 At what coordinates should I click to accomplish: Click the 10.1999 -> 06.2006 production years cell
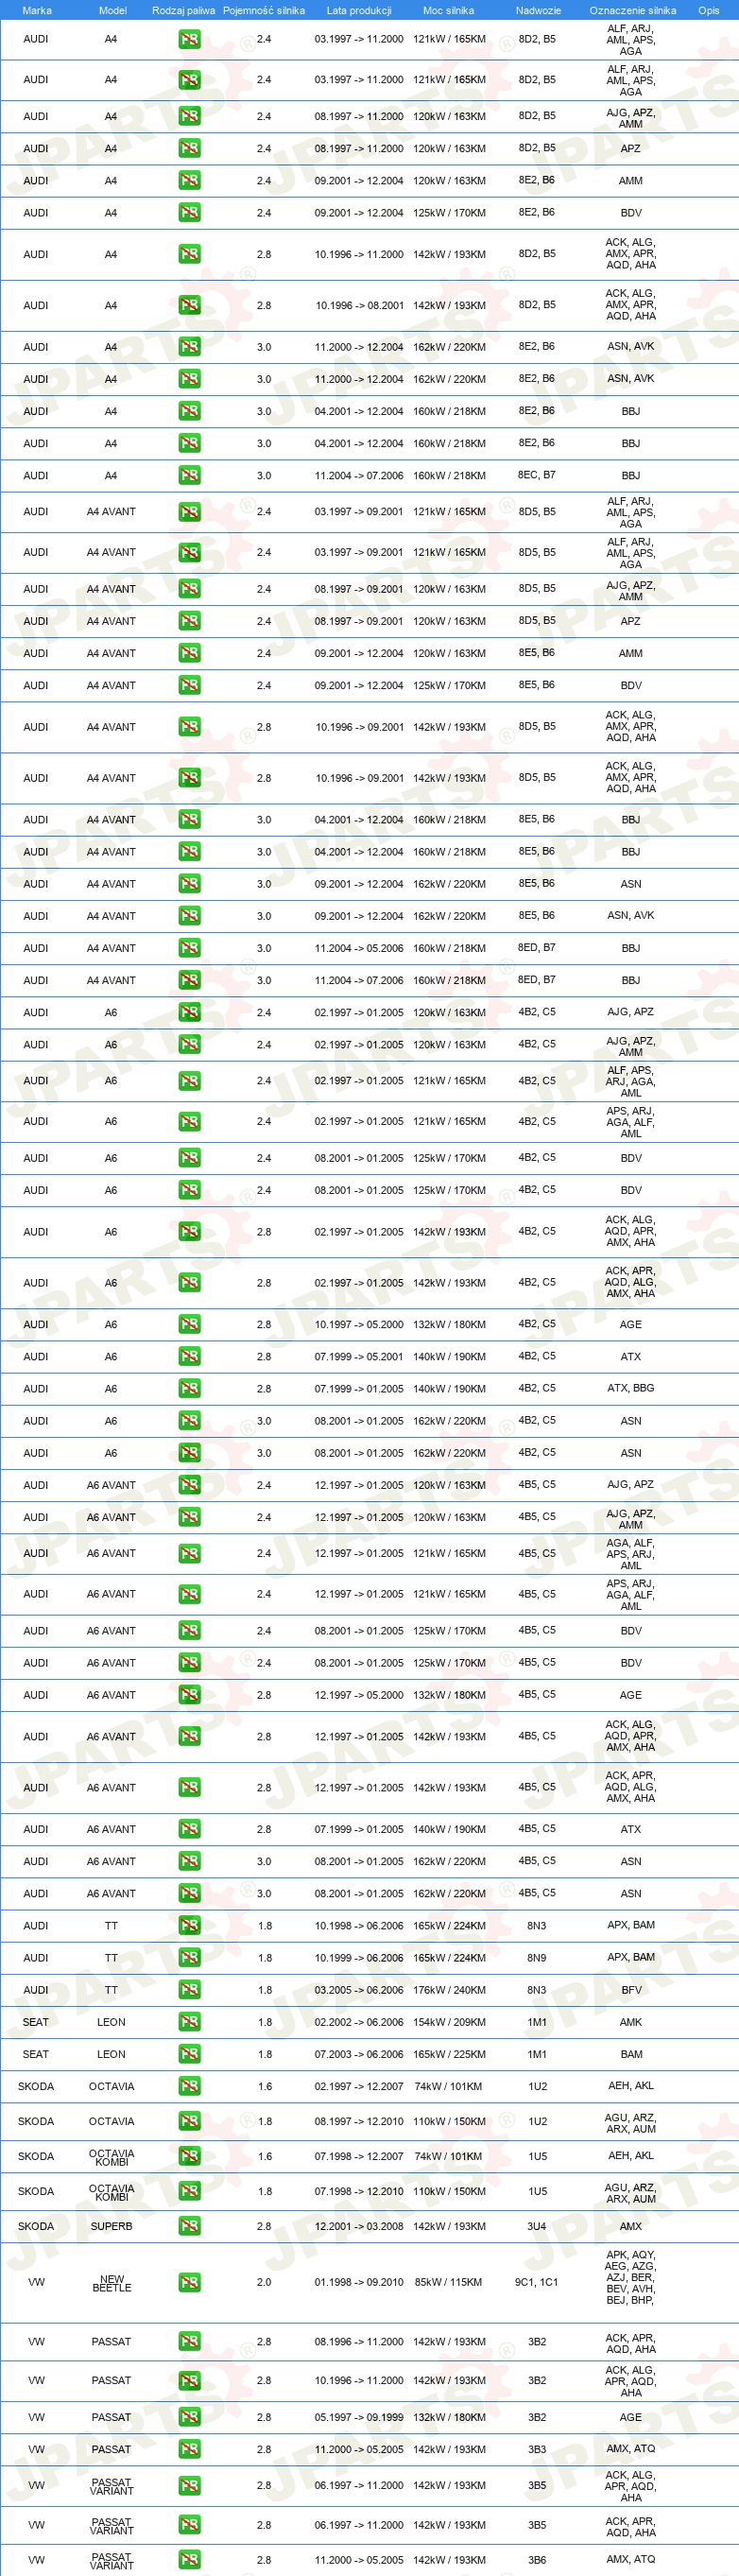pos(359,1958)
